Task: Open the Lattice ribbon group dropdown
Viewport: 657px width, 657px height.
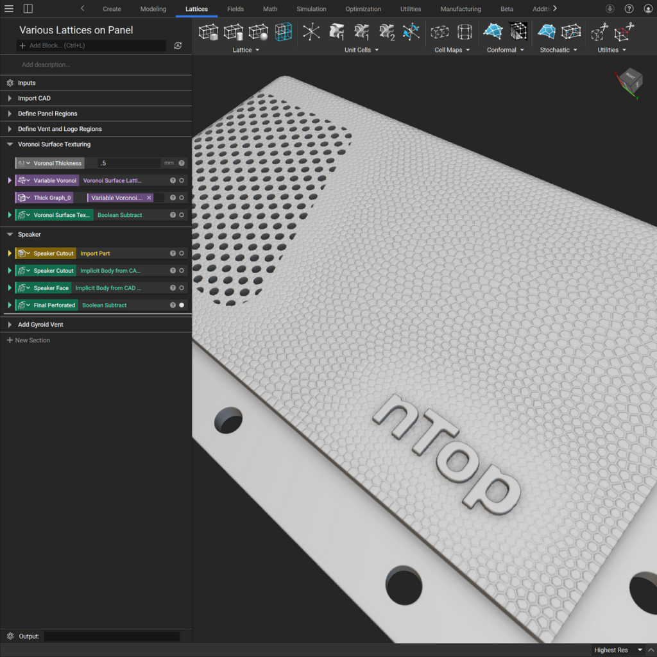Action: coord(246,50)
